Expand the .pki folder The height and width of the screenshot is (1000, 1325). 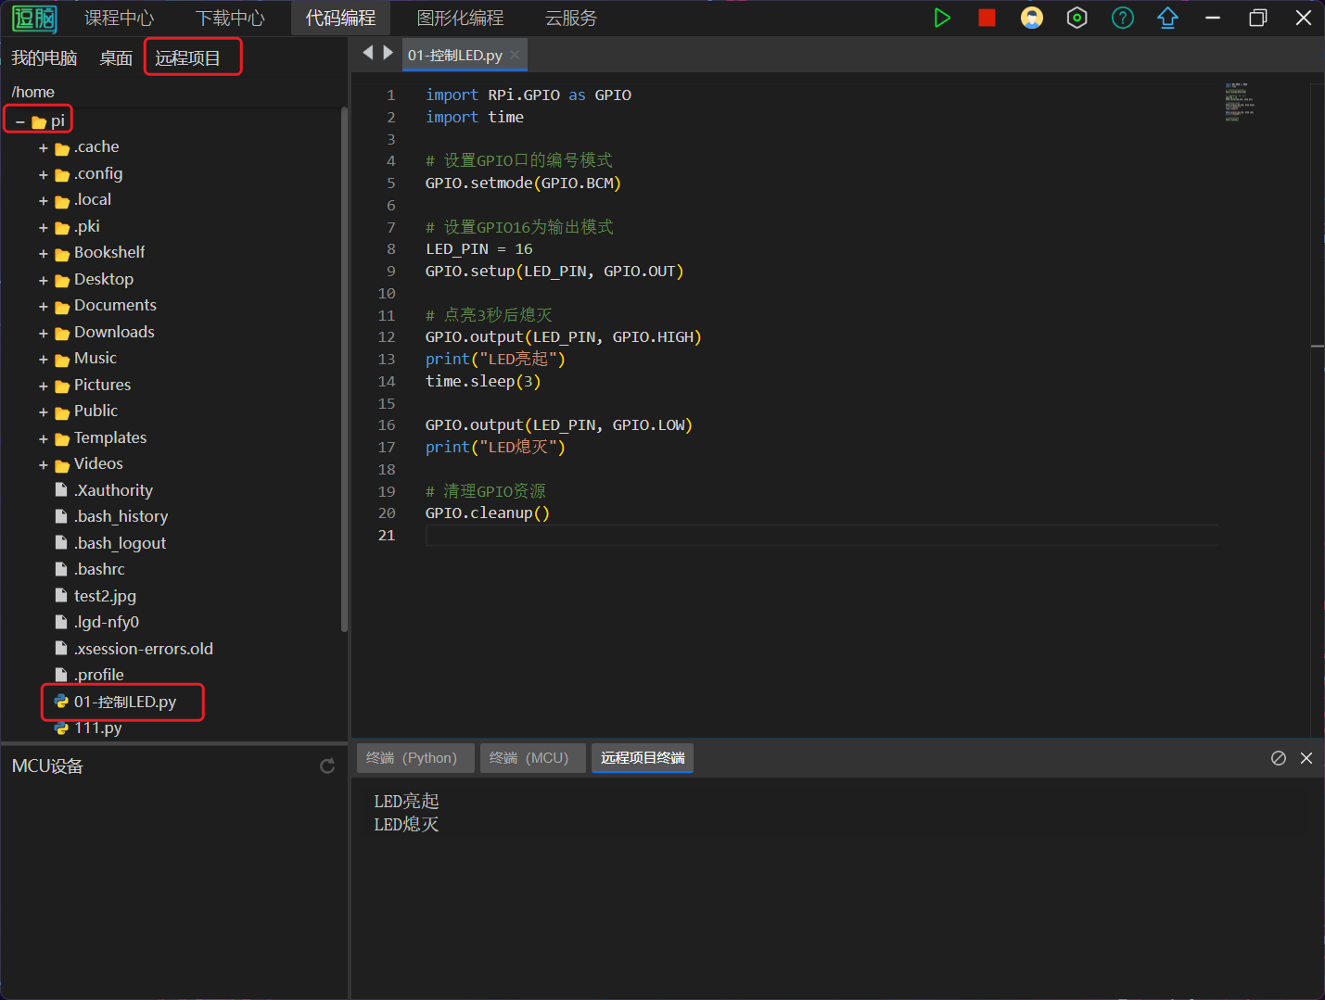click(44, 228)
